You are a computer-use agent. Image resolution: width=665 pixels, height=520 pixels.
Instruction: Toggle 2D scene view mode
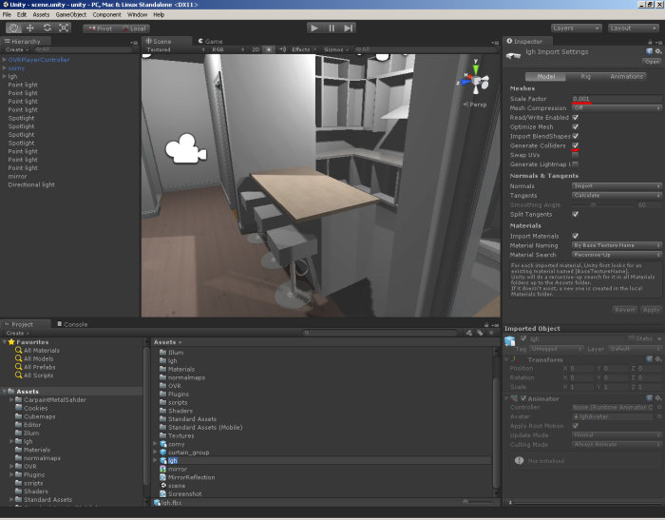pyautogui.click(x=256, y=49)
